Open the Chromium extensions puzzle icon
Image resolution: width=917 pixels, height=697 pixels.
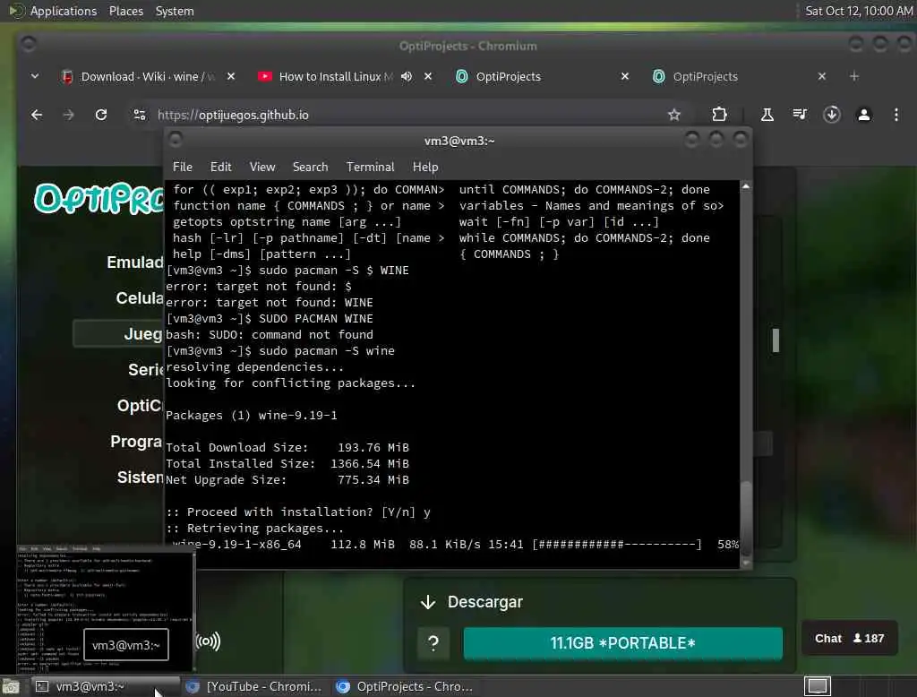(x=719, y=115)
